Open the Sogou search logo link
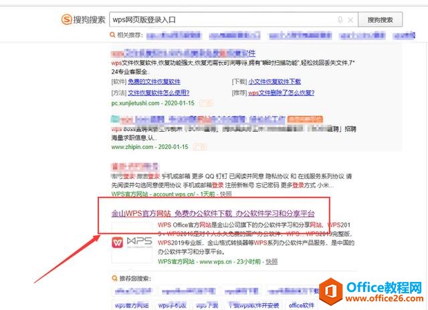Screen dimensions: 428x310 pyautogui.click(x=83, y=19)
